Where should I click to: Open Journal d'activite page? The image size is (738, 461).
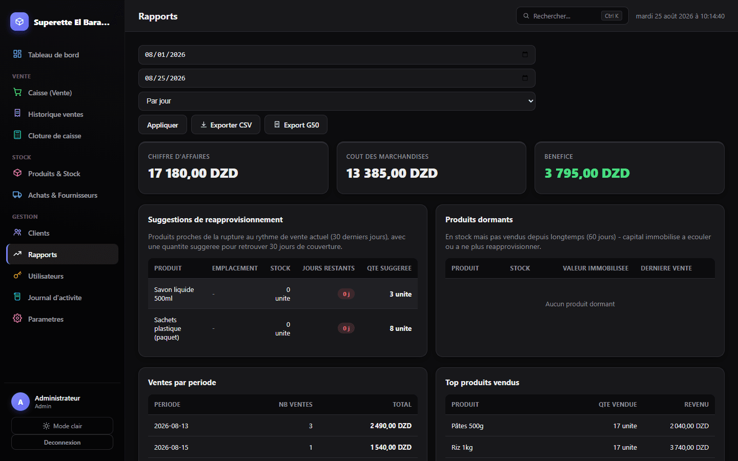[x=62, y=297]
